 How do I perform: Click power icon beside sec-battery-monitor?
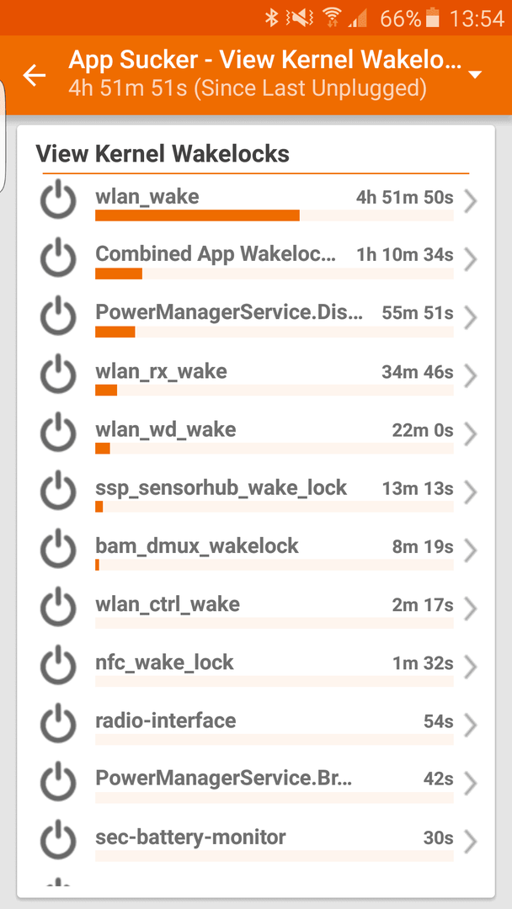tap(58, 841)
